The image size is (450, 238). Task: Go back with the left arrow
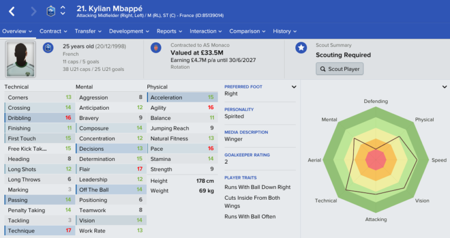pos(12,11)
